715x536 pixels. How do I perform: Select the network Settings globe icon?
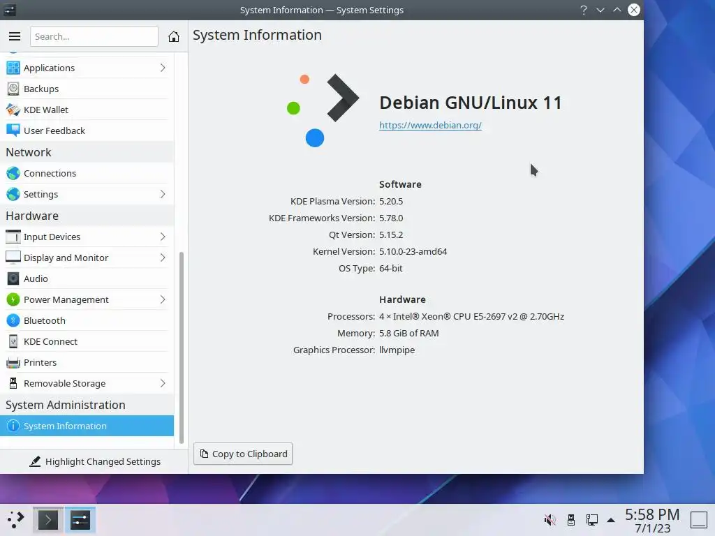(x=13, y=194)
